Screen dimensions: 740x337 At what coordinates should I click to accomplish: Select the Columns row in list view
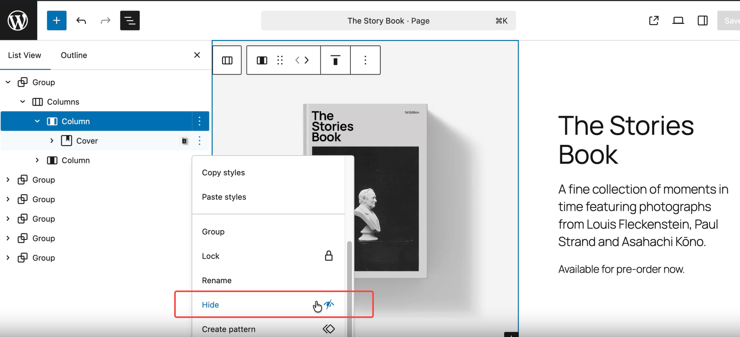coord(105,102)
